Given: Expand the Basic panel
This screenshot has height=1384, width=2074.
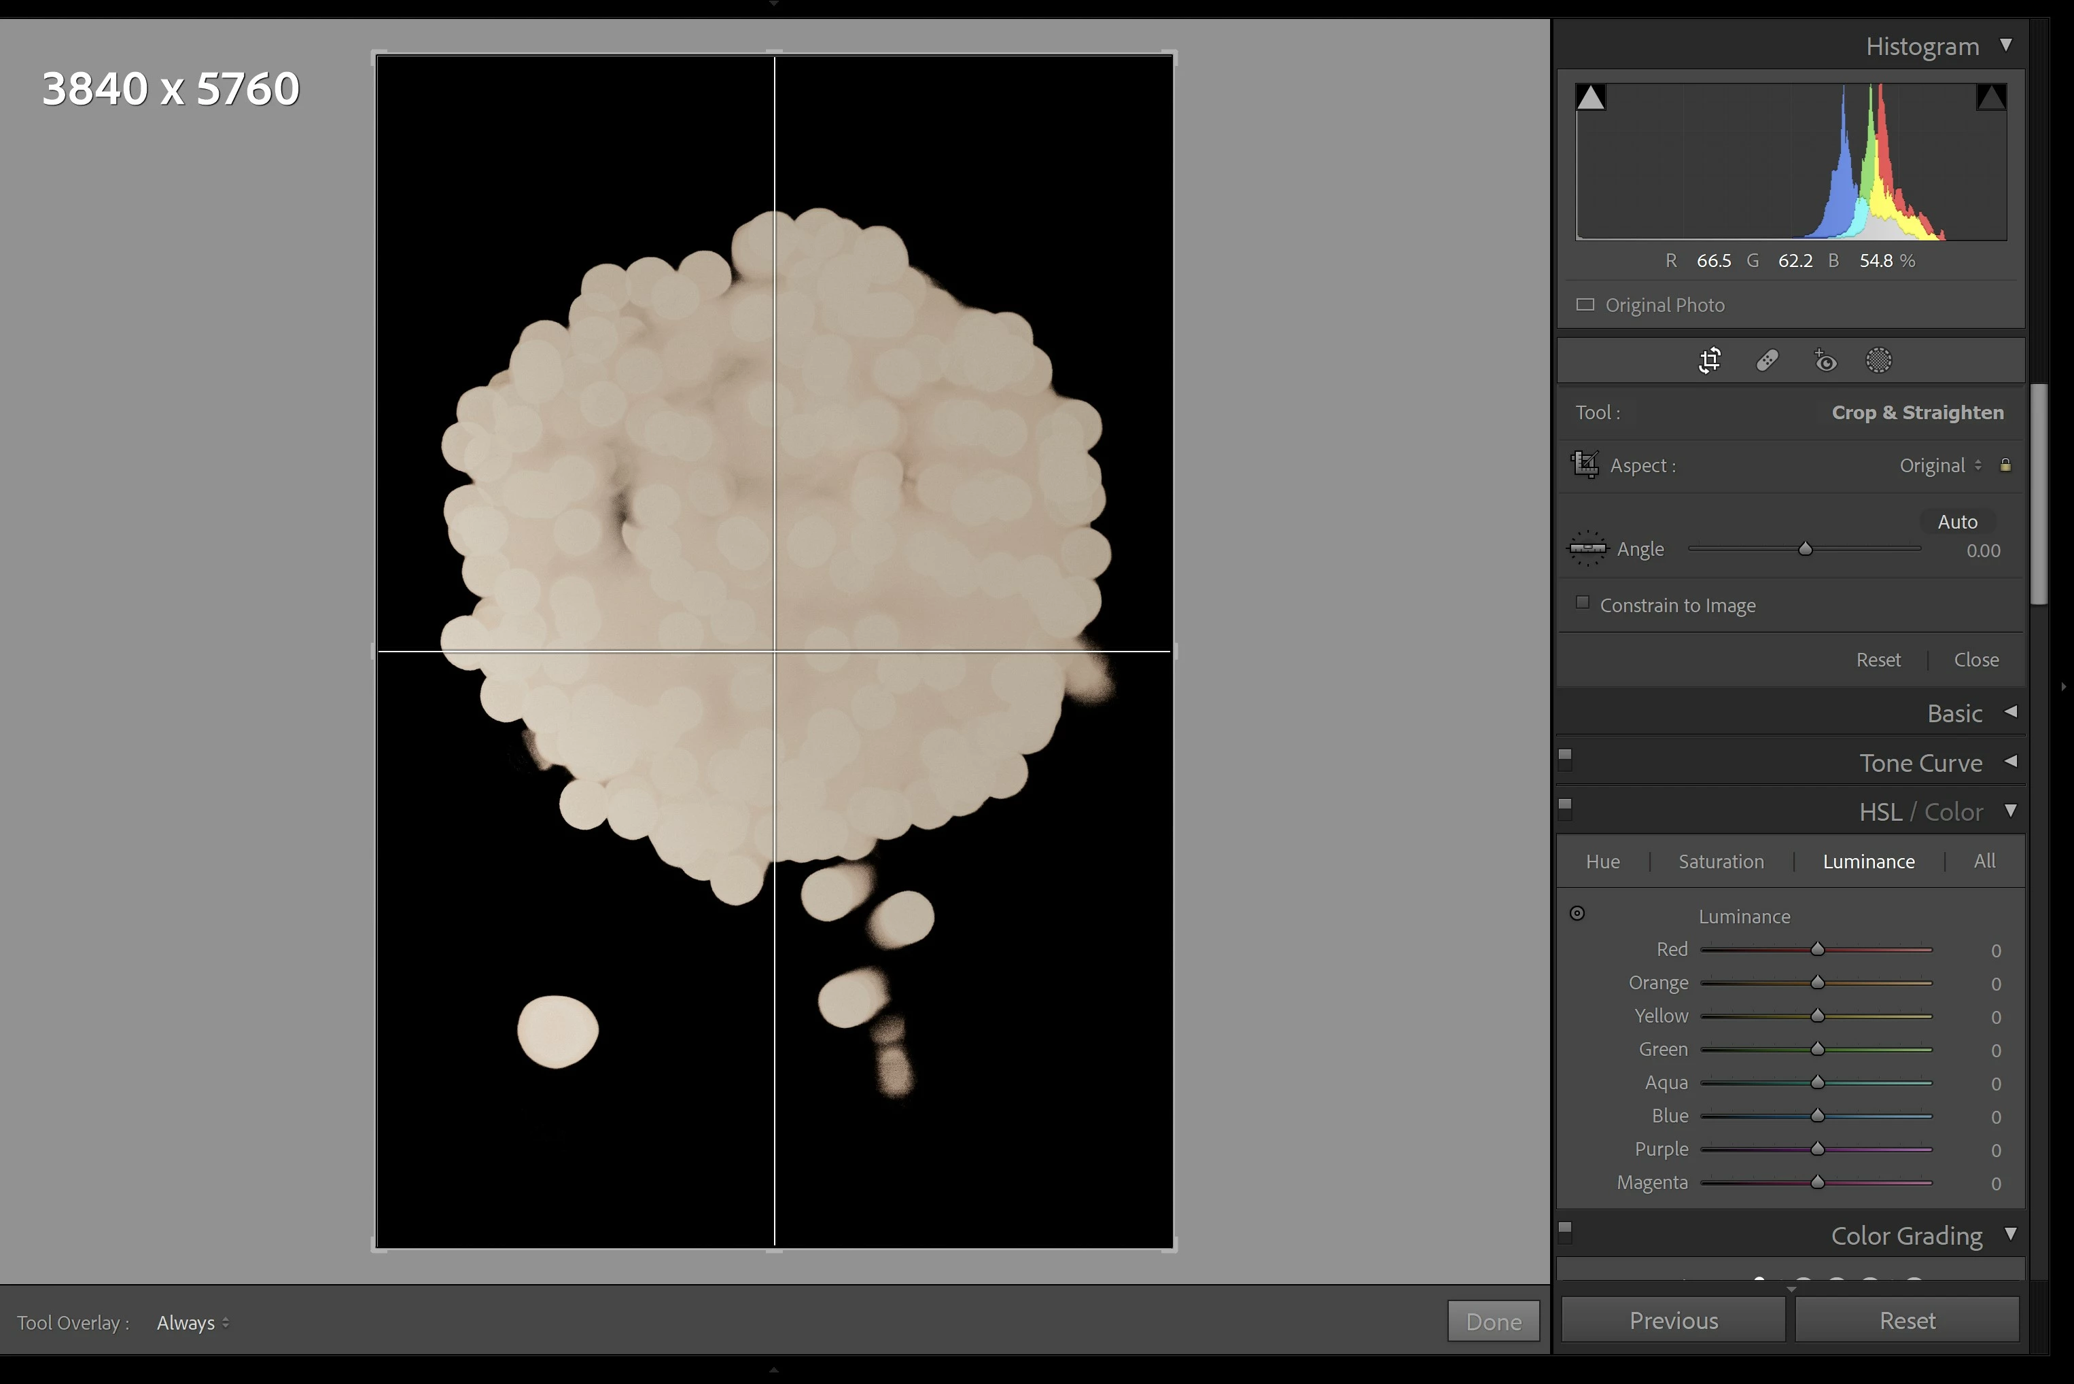Looking at the screenshot, I should click(x=1955, y=713).
